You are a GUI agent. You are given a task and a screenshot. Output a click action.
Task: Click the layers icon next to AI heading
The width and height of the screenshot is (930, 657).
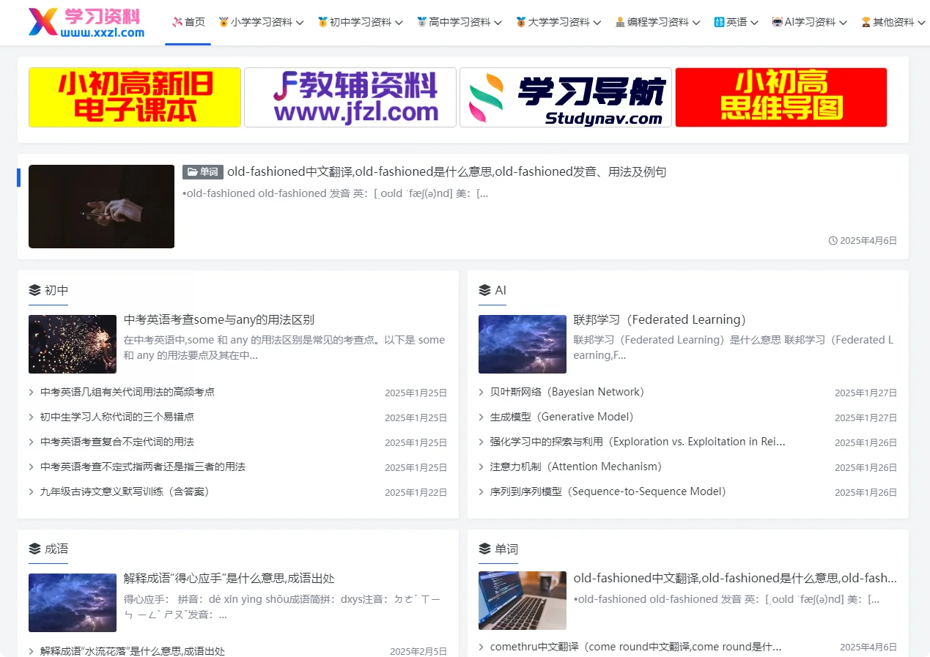(484, 289)
